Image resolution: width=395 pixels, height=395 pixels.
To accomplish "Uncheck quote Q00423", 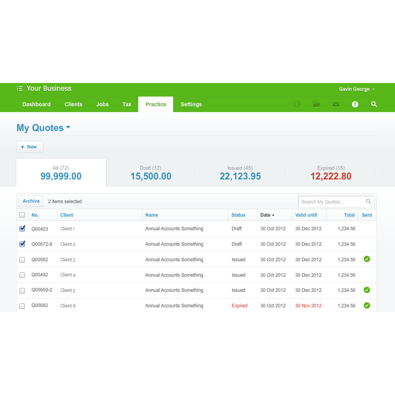I will point(22,228).
